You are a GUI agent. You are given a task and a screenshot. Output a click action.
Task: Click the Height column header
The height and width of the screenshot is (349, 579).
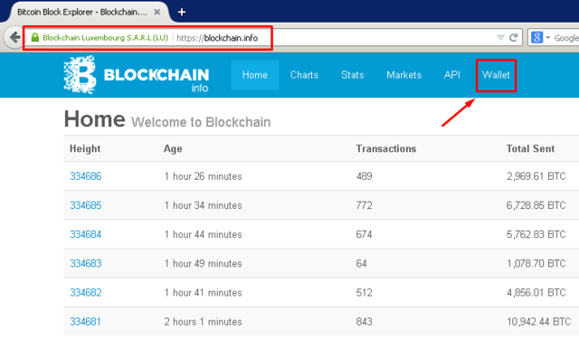[85, 148]
